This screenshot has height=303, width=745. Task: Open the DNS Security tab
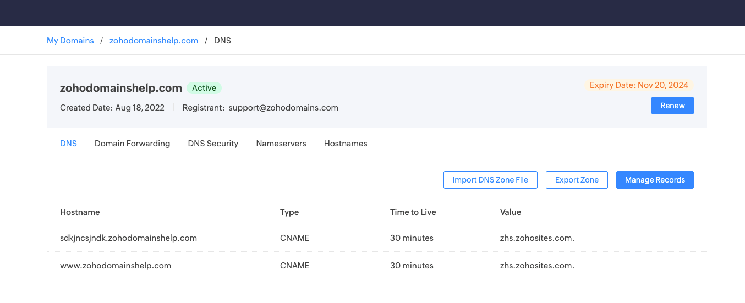tap(213, 144)
